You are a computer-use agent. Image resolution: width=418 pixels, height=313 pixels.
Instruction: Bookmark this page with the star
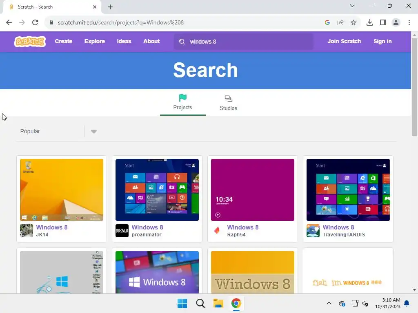354,22
